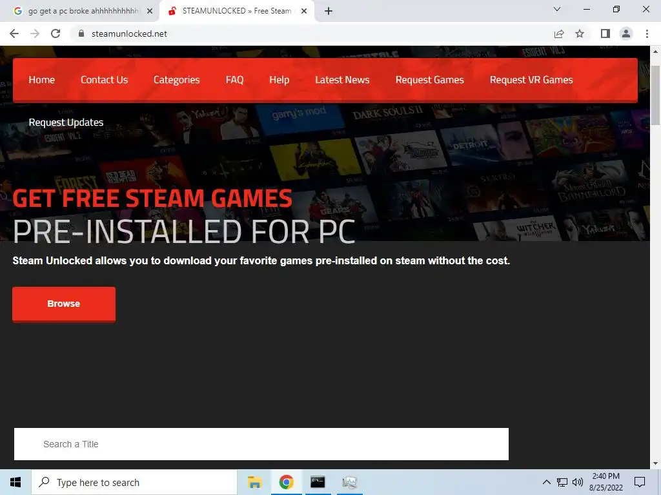The height and width of the screenshot is (495, 661).
Task: Click the address bar URL steamunlocked.net
Action: [x=129, y=34]
